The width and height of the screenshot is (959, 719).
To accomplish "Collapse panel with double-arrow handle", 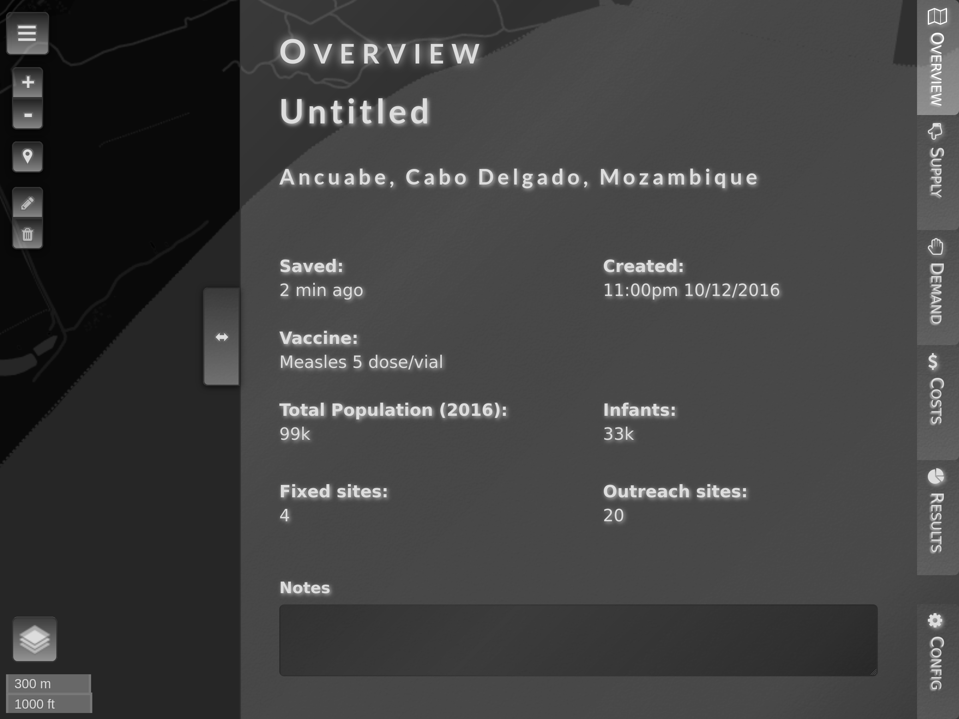I will pos(221,337).
